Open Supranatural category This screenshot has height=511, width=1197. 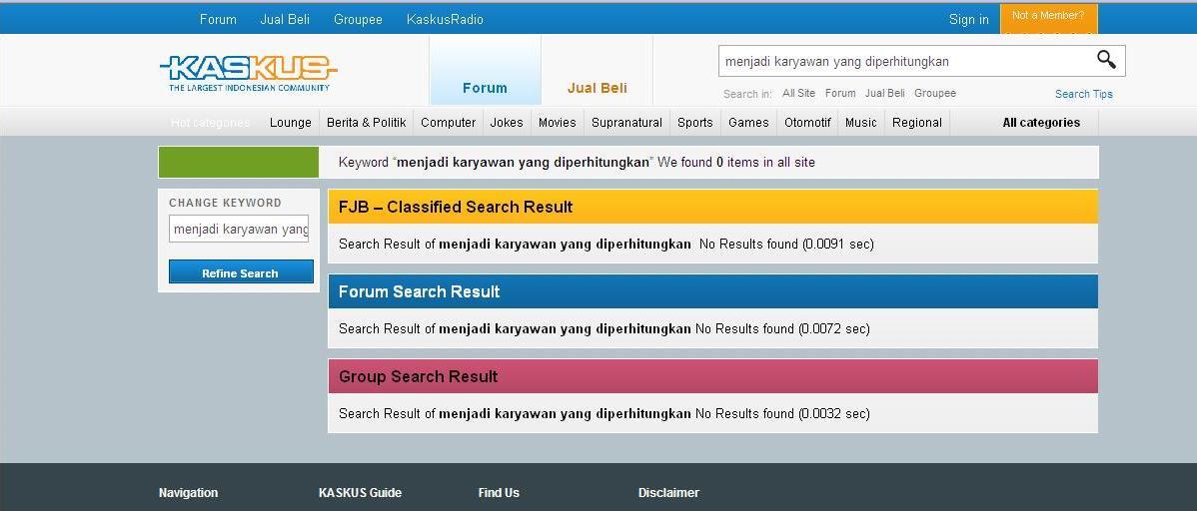pyautogui.click(x=626, y=122)
